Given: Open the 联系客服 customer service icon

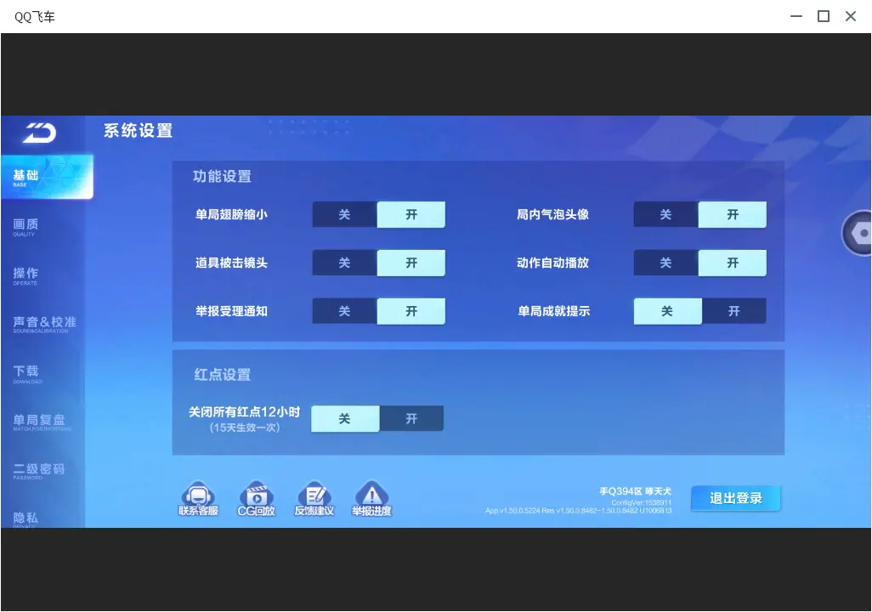Looking at the screenshot, I should (x=198, y=498).
